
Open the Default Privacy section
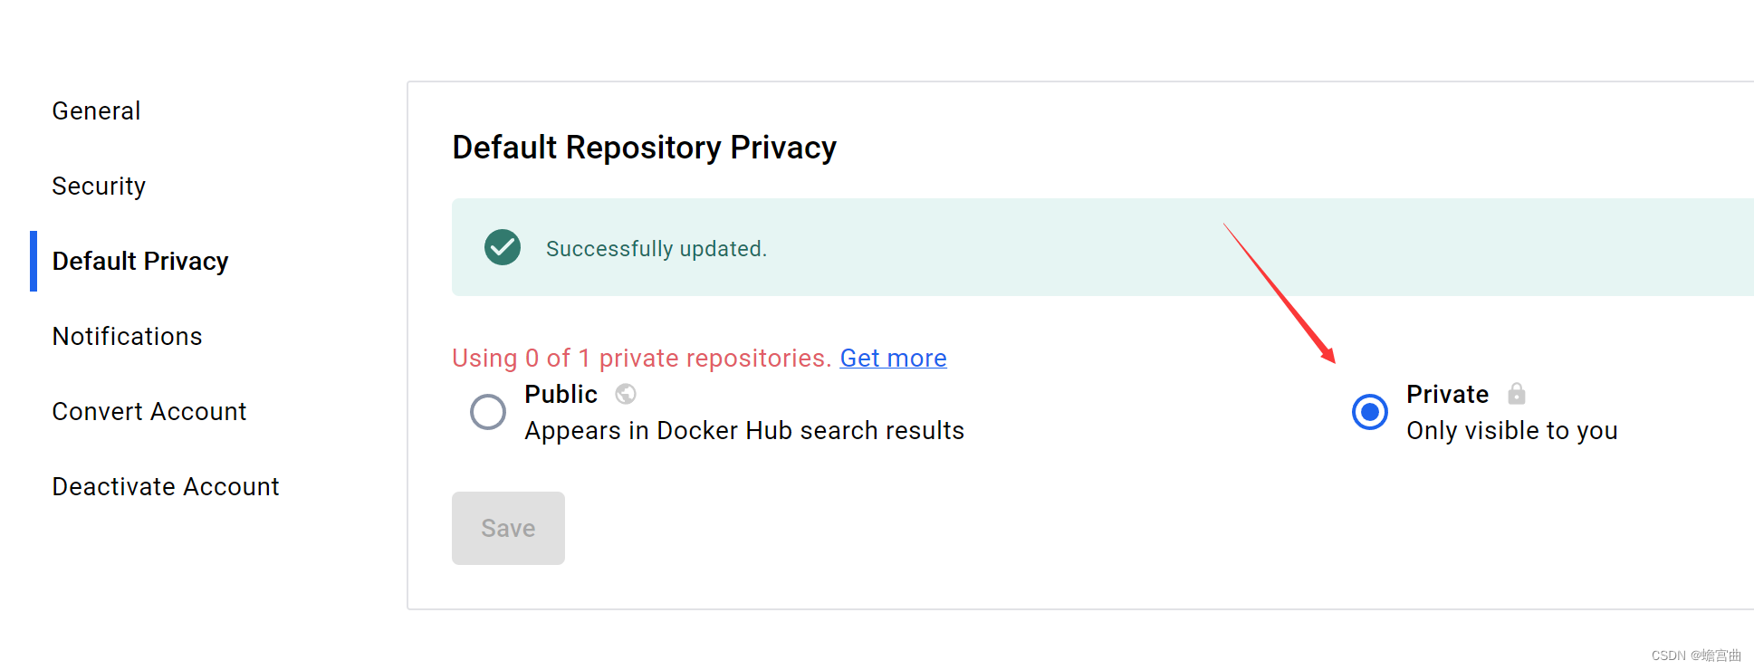point(140,261)
